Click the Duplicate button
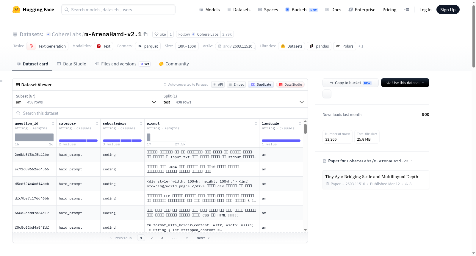Viewport: 476px width, 256px height. tap(261, 84)
